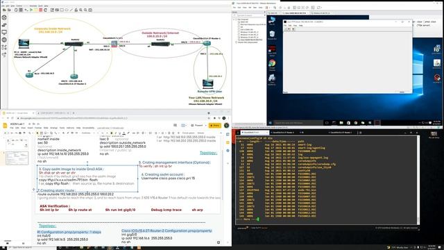The height and width of the screenshot is (250, 444).
Task: Open File menu in TFTP Server window
Action: pyautogui.click(x=285, y=26)
